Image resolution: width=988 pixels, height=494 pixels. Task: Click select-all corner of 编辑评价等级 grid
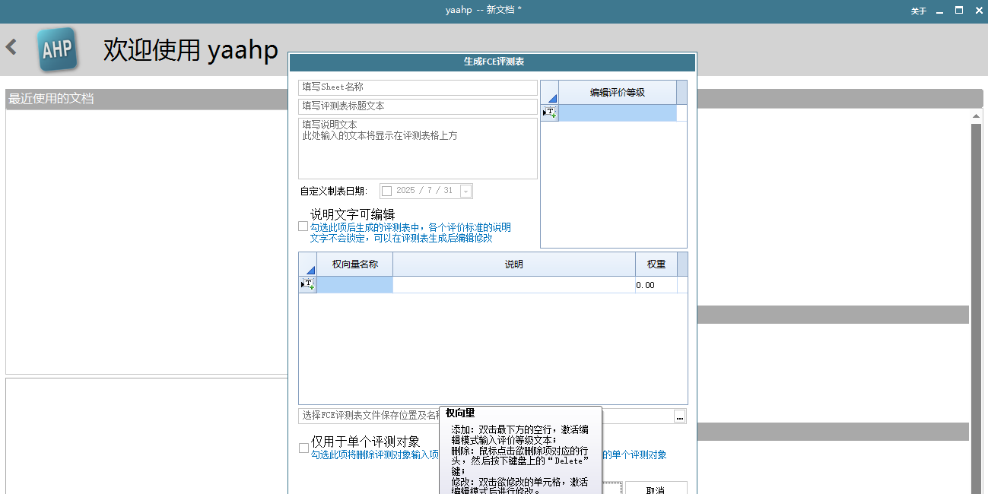(x=549, y=93)
